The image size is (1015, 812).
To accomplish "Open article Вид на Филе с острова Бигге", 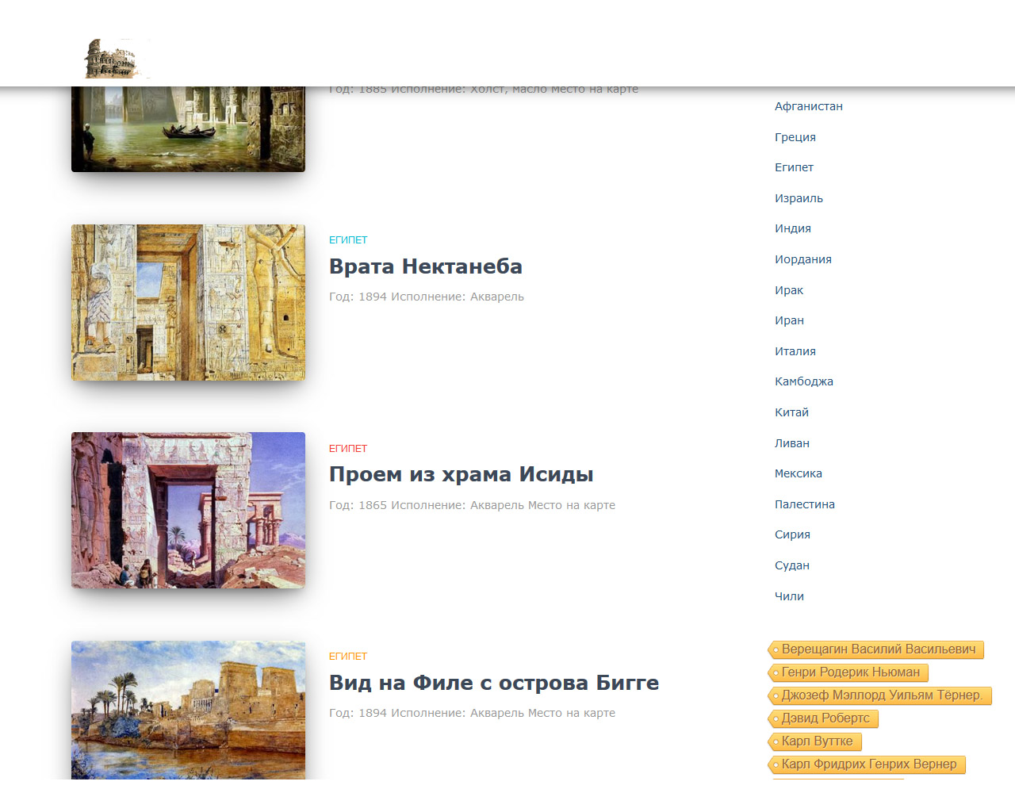I will [494, 683].
